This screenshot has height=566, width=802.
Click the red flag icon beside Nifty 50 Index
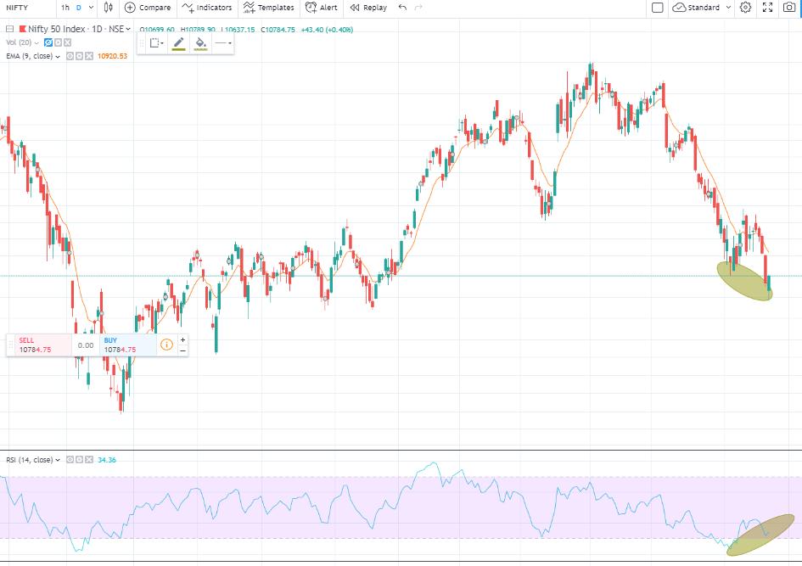tap(23, 29)
